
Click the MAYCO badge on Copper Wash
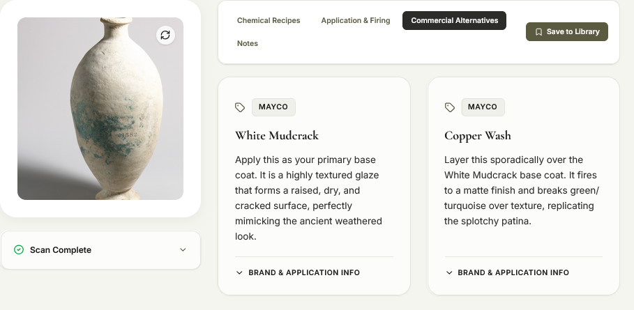[x=483, y=107]
